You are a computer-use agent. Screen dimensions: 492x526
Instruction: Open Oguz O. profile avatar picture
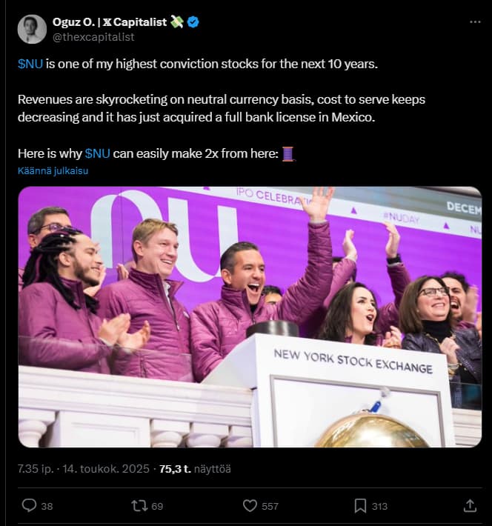[x=33, y=29]
